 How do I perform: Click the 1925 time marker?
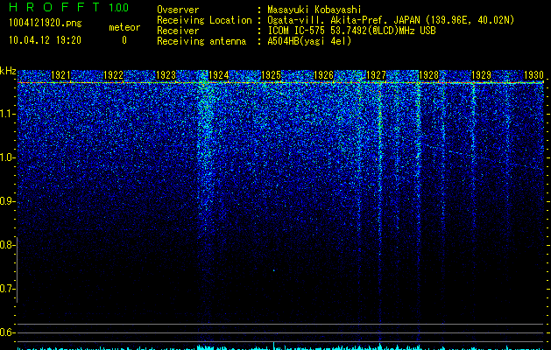click(272, 75)
